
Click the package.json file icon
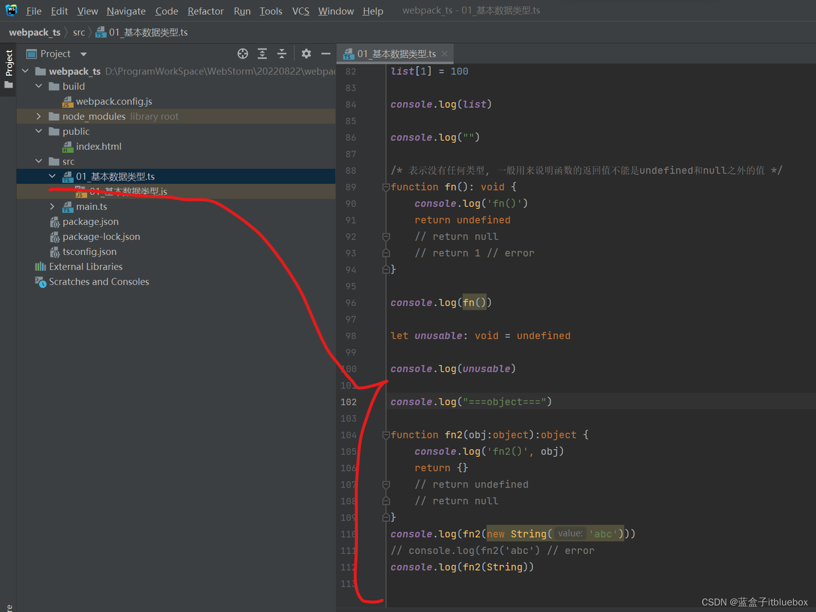click(55, 222)
